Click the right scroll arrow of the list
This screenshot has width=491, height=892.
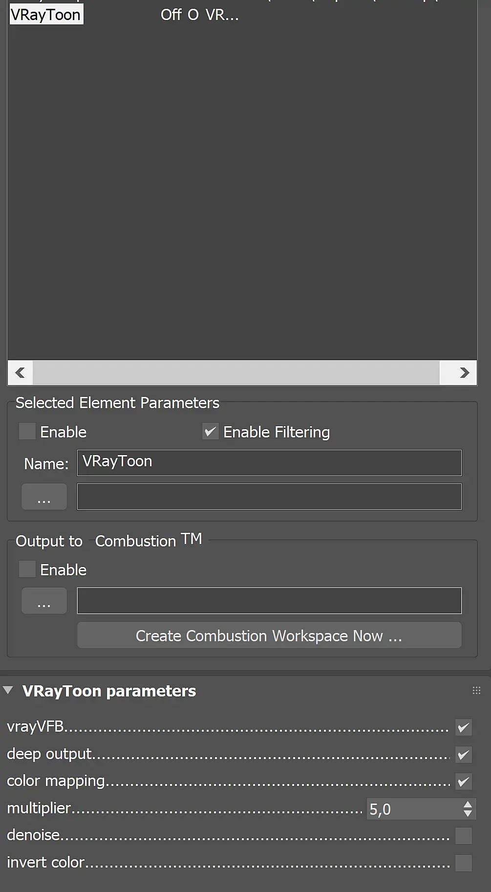464,373
